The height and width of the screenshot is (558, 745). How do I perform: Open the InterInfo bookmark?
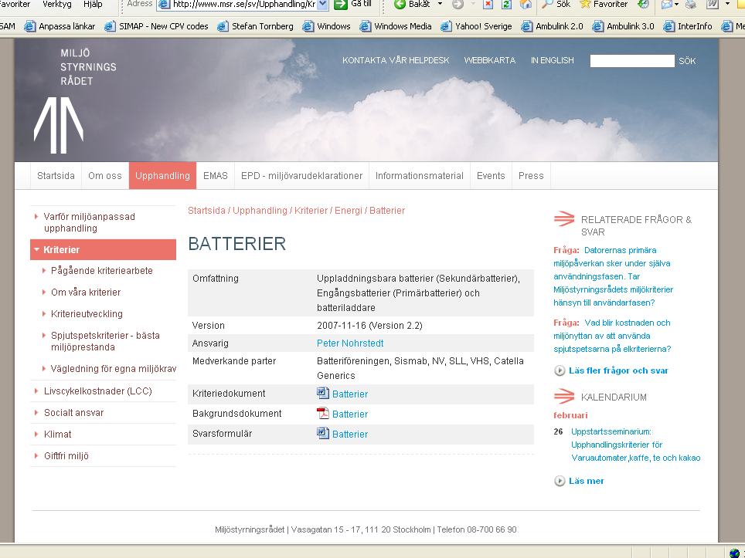[688, 26]
